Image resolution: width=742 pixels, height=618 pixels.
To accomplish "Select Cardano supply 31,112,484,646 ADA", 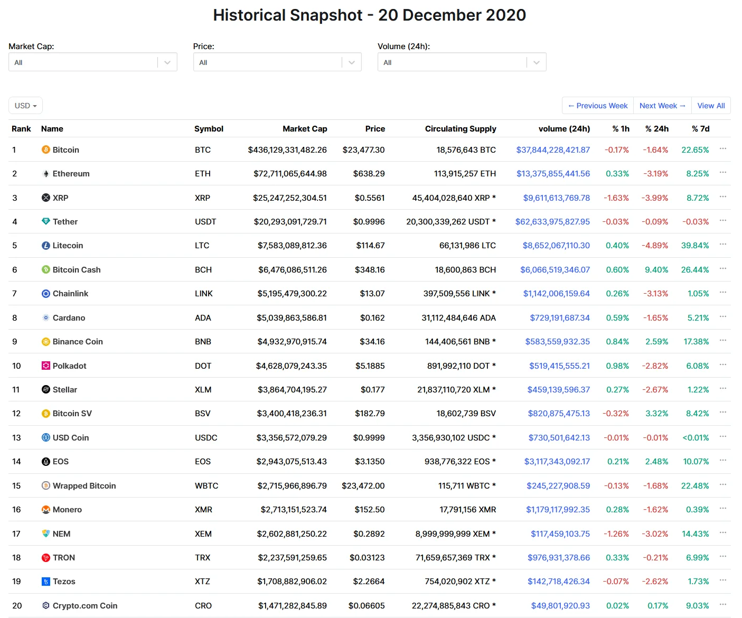I will [x=459, y=318].
